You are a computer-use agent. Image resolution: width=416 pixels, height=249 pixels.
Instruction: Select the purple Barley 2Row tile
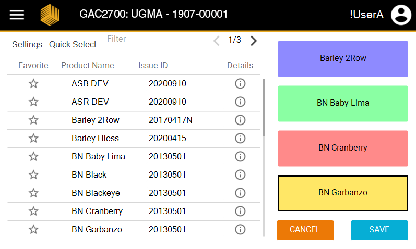click(x=342, y=58)
